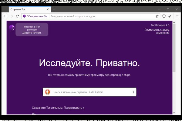182x121 pixels.
Task: Submit search with the arrow button
Action: coord(133,92)
